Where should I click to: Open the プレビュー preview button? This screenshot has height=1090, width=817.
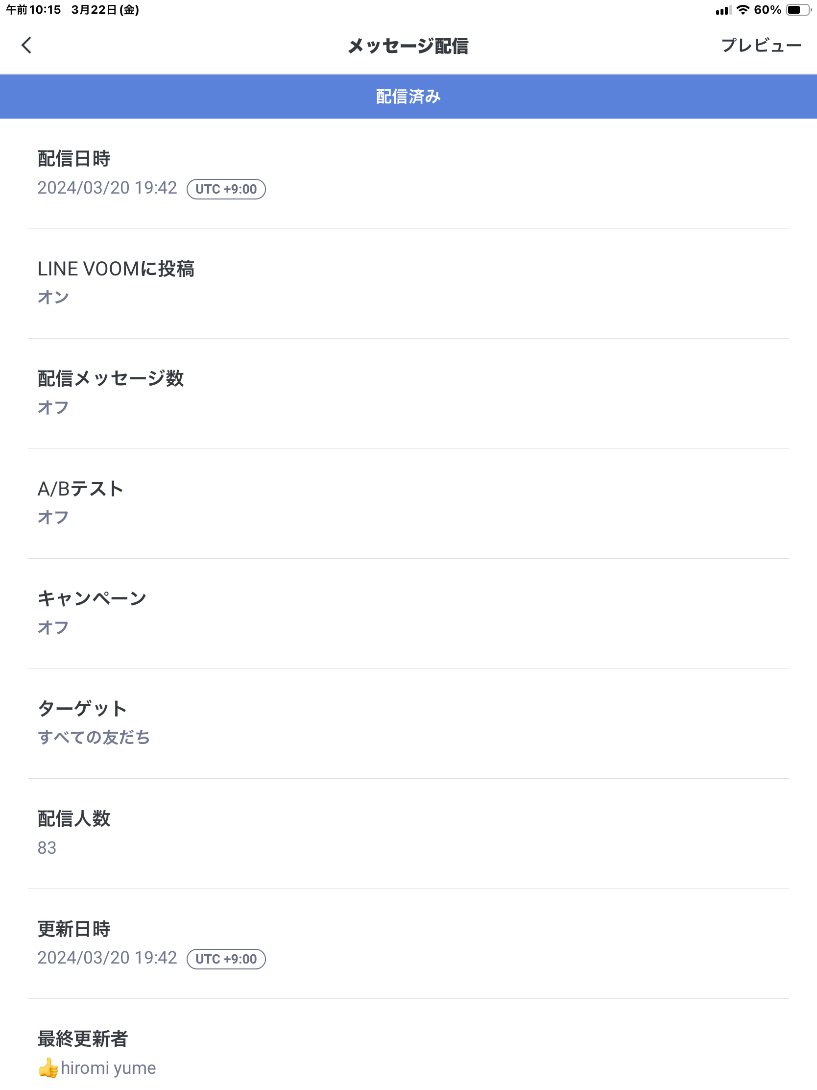coord(761,45)
